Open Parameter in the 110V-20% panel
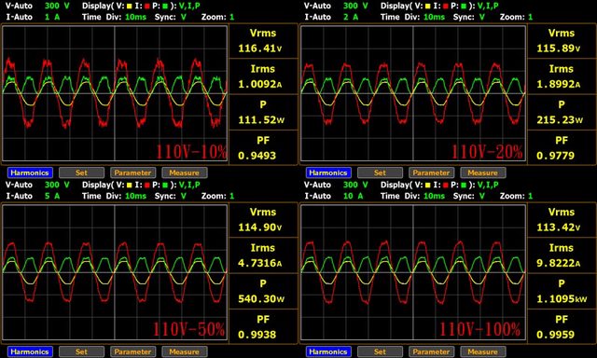The width and height of the screenshot is (597, 358). click(x=431, y=172)
